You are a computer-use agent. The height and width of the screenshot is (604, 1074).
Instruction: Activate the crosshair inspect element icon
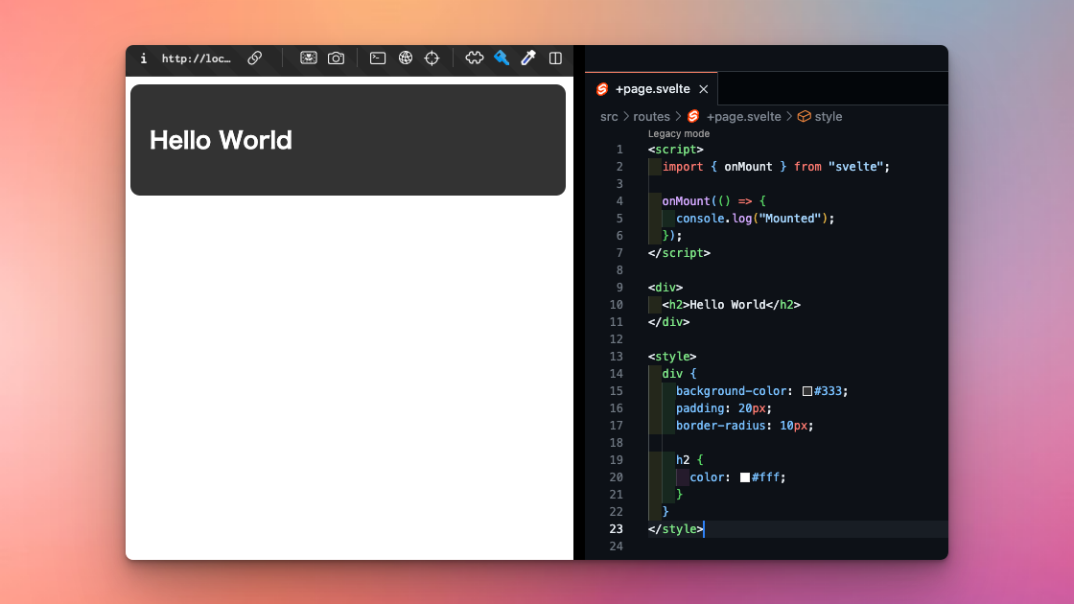pyautogui.click(x=432, y=58)
